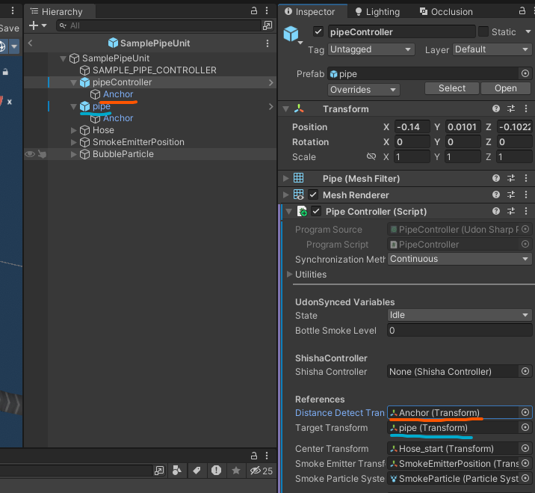Toggle BubbleParticle picking hand icon
Image resolution: width=535 pixels, height=493 pixels.
pyautogui.click(x=42, y=154)
